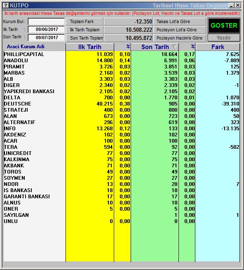Click the Son Tarih date field
The height and width of the screenshot is (270, 244).
tap(46, 38)
